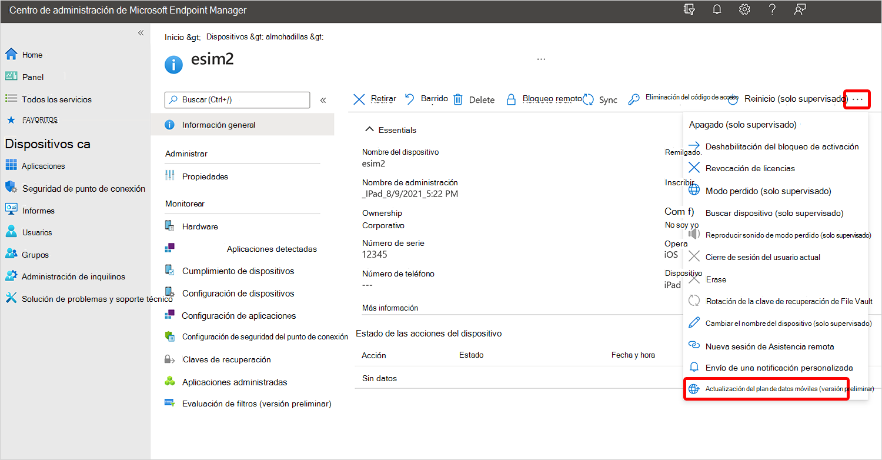Image resolution: width=882 pixels, height=460 pixels.
Task: Click the Estado column header
Action: (472, 355)
